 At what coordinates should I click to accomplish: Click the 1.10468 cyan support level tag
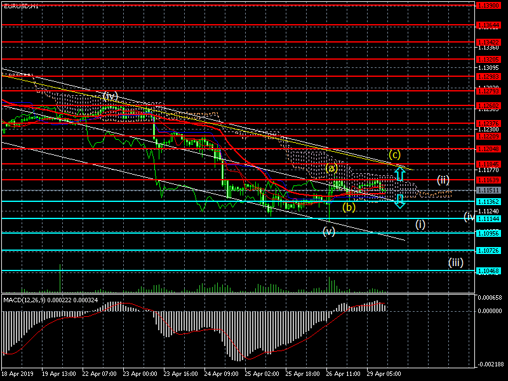(488, 271)
